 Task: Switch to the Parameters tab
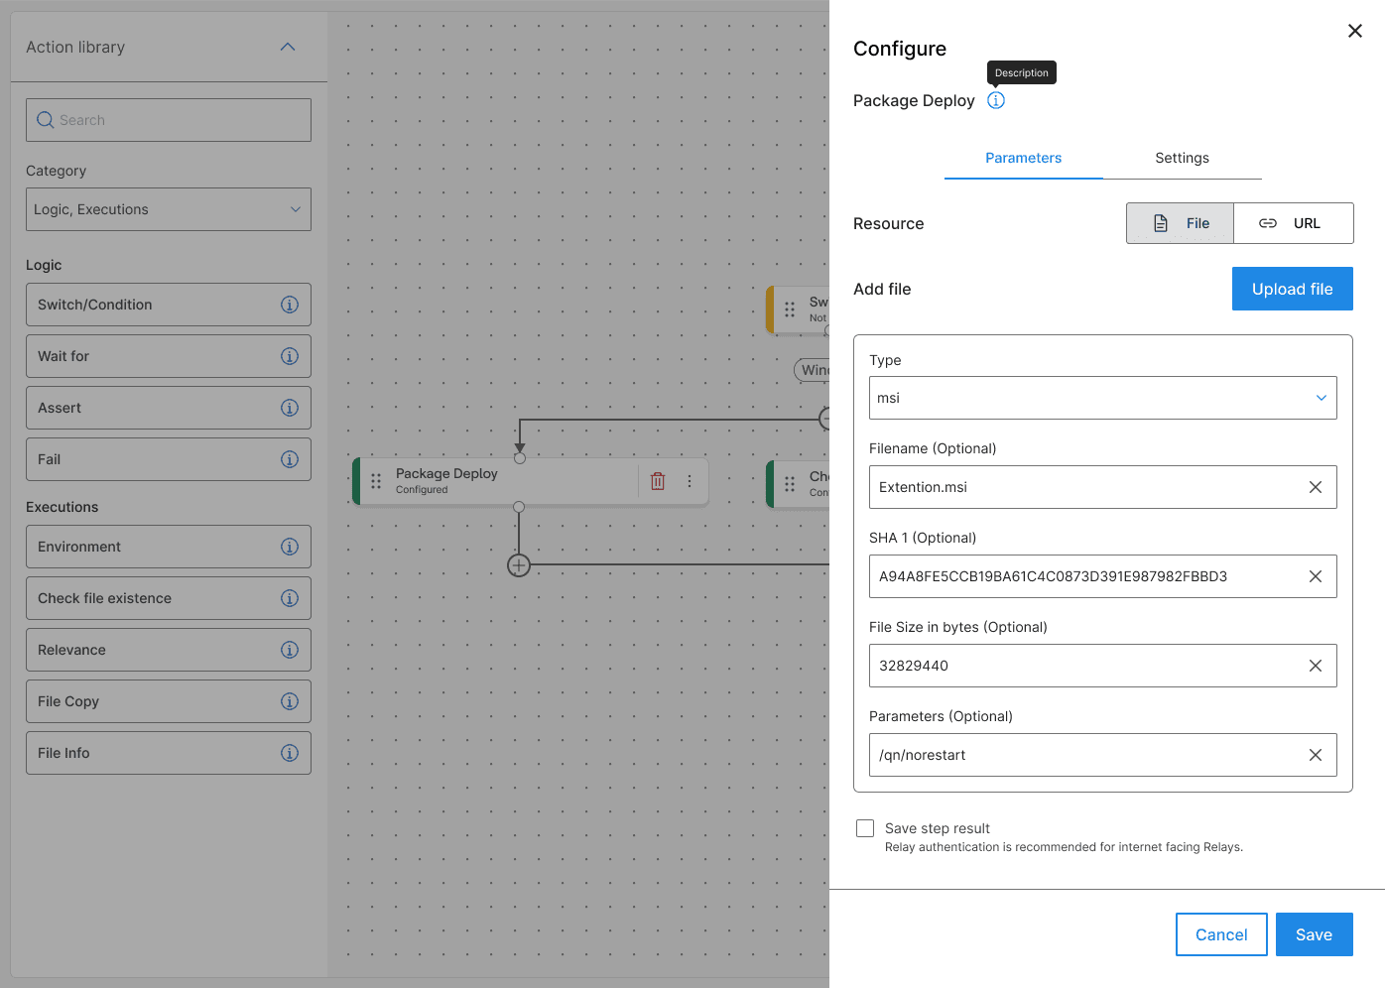[1024, 158]
